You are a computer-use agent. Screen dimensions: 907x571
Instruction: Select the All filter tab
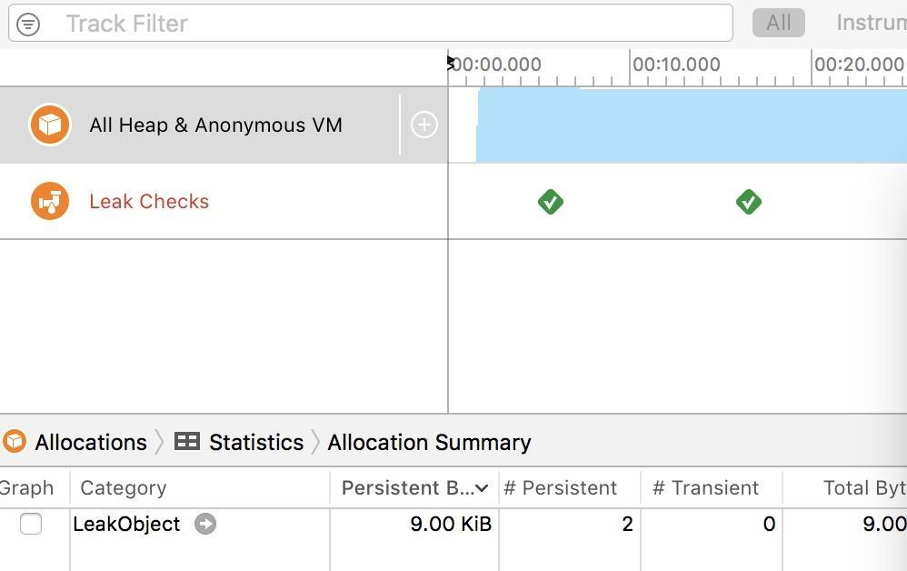pos(778,23)
